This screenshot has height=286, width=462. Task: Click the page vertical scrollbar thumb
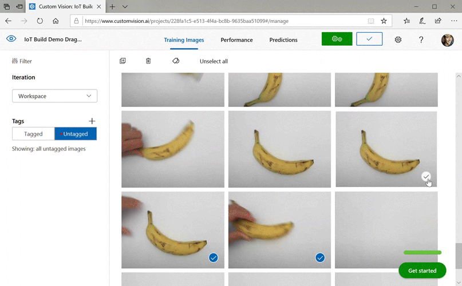click(459, 255)
